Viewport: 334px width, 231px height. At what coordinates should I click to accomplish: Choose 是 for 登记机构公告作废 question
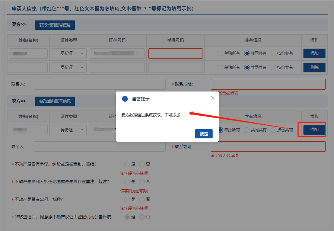pyautogui.click(x=127, y=217)
